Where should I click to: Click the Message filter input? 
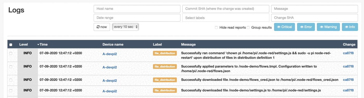(315, 9)
